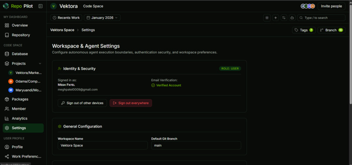
Task: Click the meghpatel0009@gmail.com email
Action: (78, 90)
